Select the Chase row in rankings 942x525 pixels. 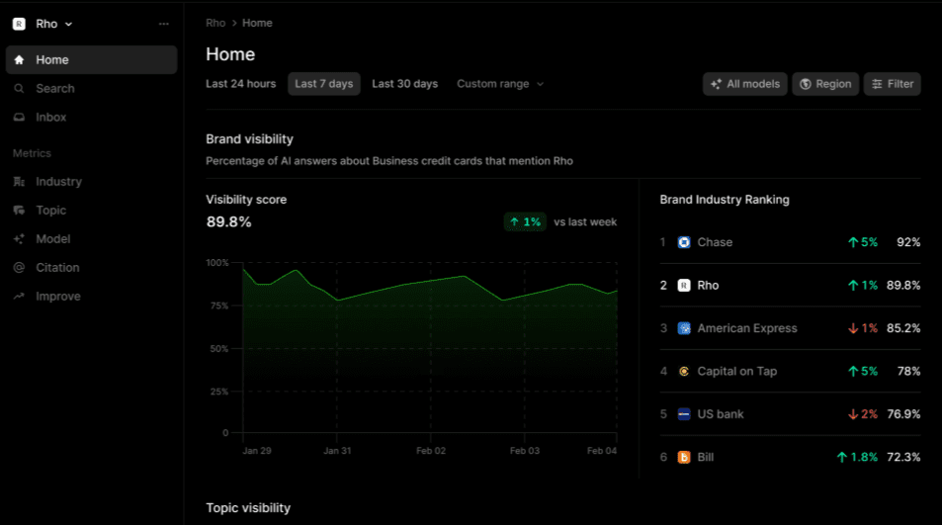(789, 242)
